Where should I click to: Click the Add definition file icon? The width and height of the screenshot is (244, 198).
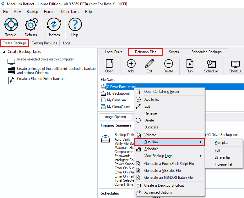tap(131, 64)
